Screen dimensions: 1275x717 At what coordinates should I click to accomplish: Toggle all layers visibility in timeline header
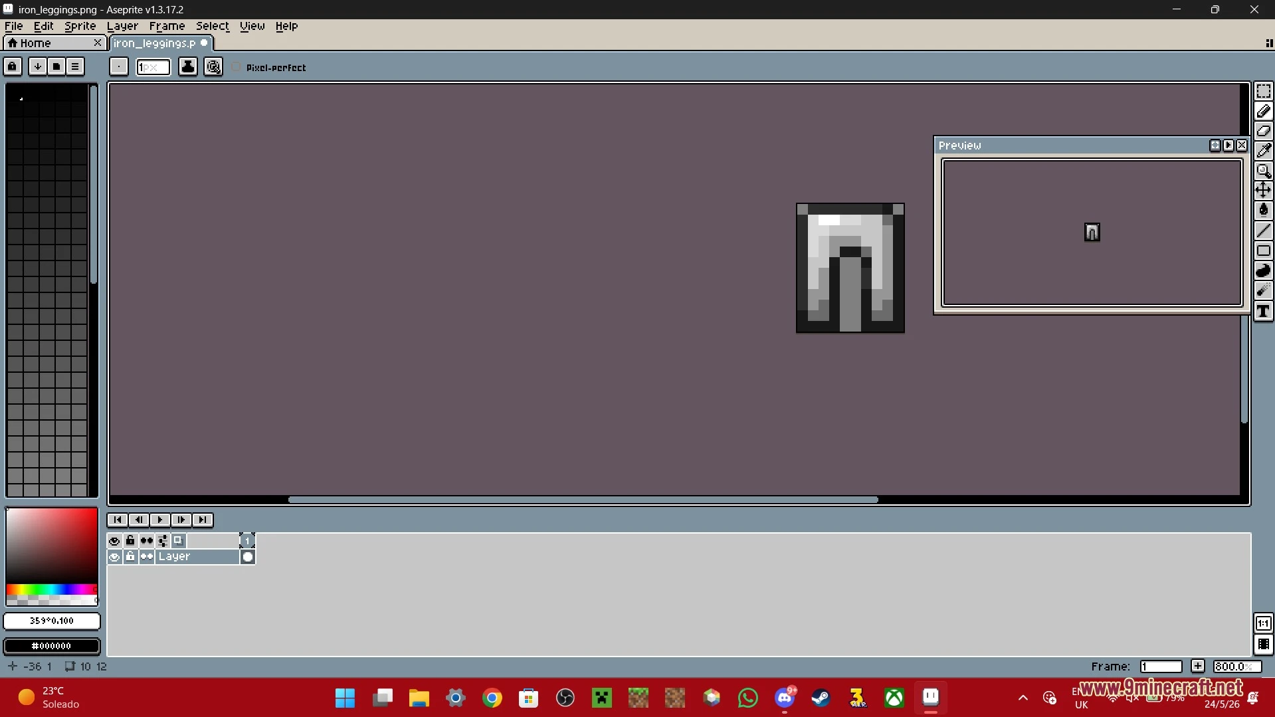114,541
